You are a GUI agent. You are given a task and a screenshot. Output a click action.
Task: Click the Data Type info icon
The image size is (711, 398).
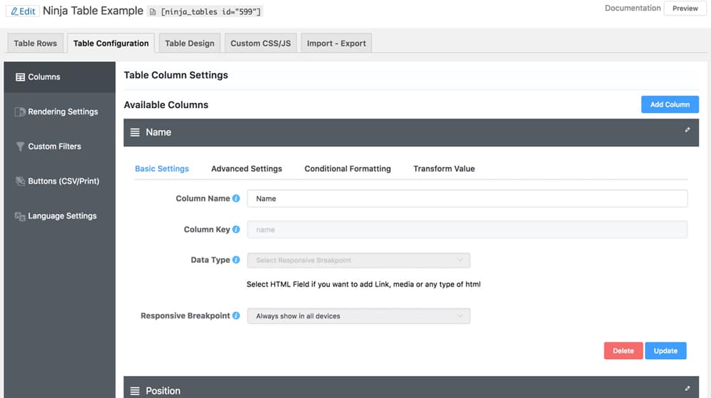(x=236, y=260)
